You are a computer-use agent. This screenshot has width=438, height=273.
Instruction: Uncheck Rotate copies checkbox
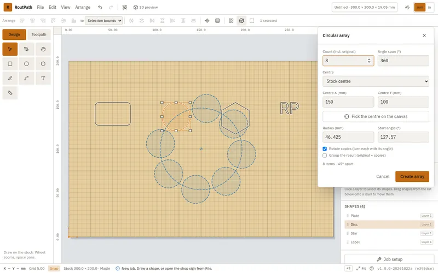click(x=325, y=149)
